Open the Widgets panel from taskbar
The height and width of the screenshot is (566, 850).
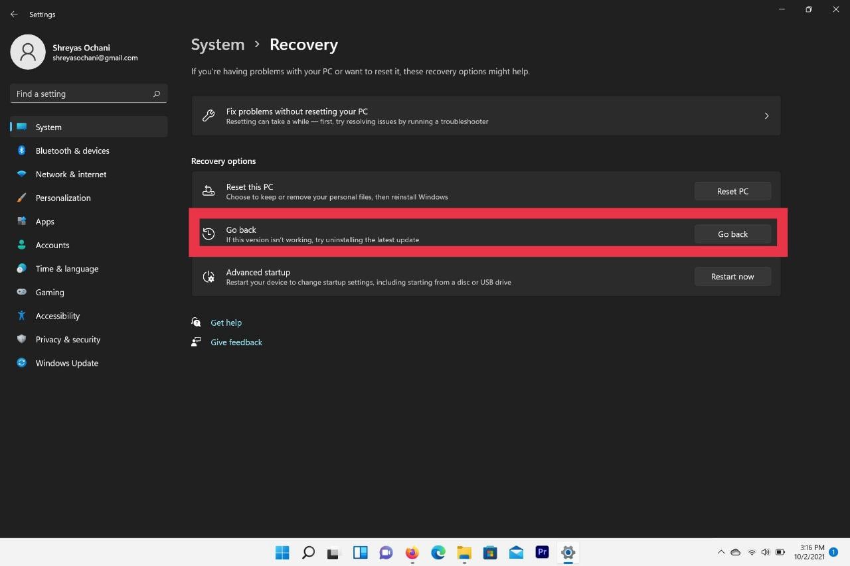point(360,552)
